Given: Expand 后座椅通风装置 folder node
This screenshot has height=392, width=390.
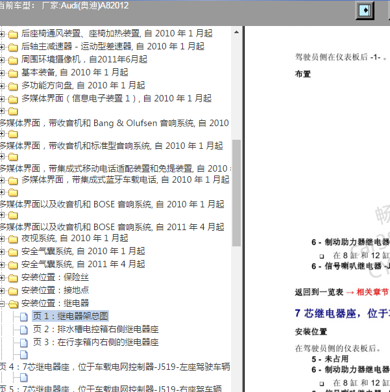Looking at the screenshot, I should 2,34.
